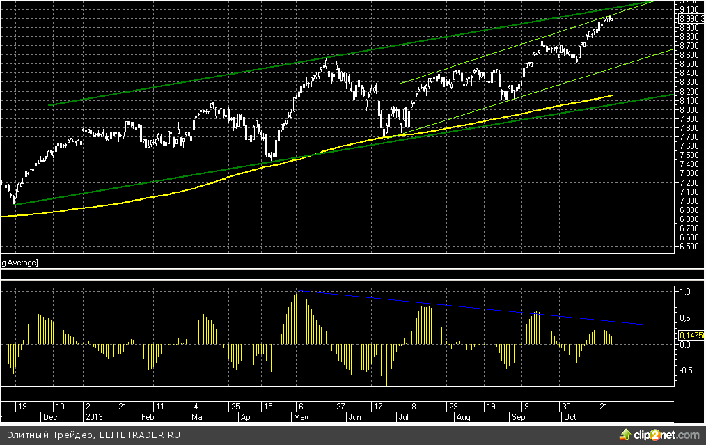Click the May label on the time axis

(x=301, y=417)
